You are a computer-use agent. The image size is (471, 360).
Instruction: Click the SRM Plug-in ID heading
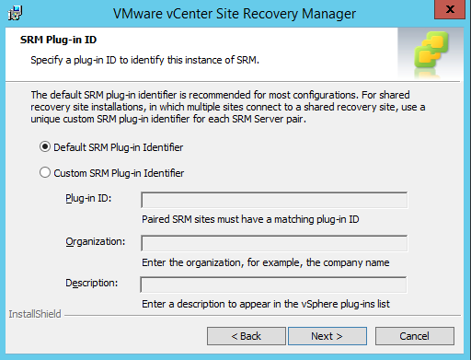[x=58, y=40]
